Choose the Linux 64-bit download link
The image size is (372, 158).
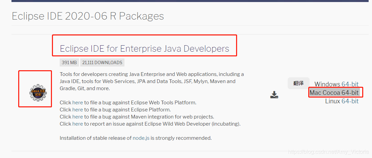pos(350,101)
